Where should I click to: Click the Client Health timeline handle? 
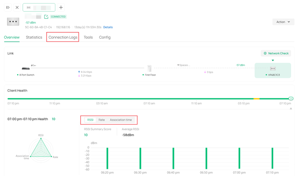[x=291, y=98]
